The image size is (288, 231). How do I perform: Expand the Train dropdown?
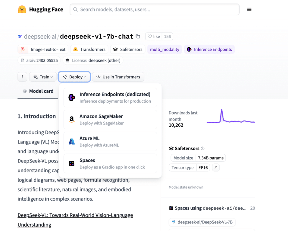tap(43, 77)
